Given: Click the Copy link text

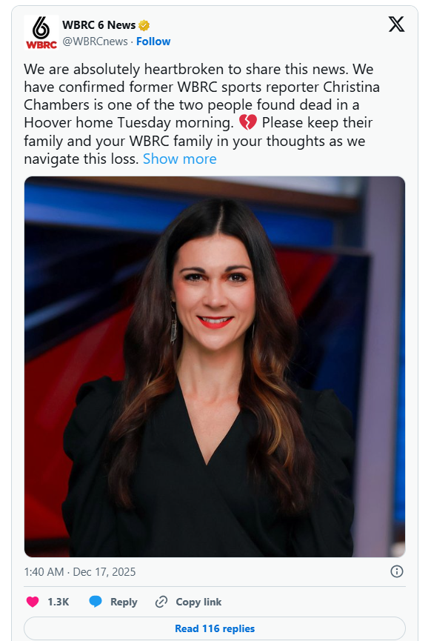Looking at the screenshot, I should [198, 602].
